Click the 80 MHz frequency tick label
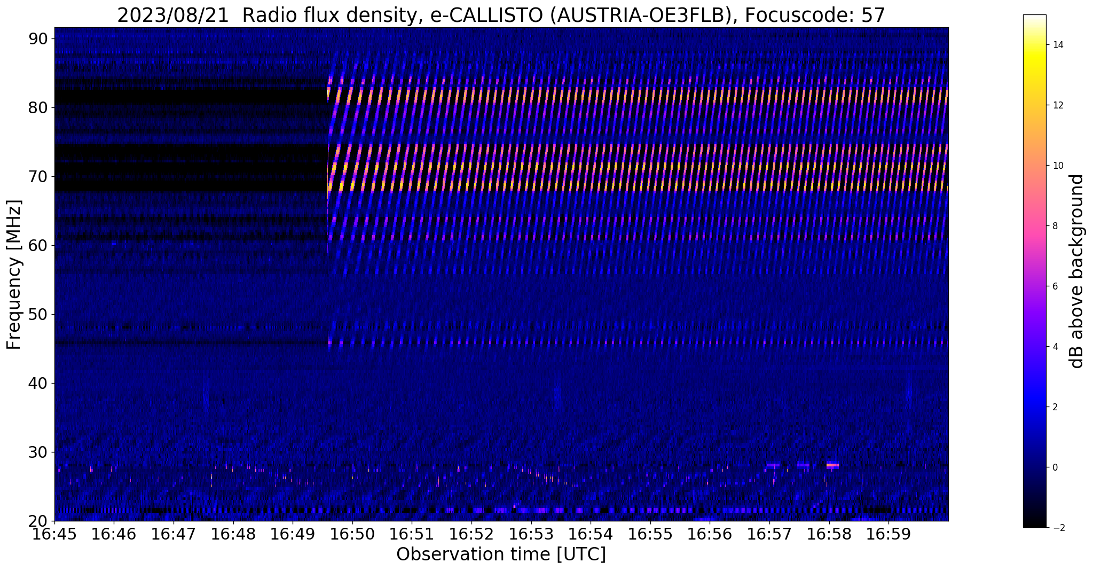The width and height of the screenshot is (1093, 570). pos(38,107)
